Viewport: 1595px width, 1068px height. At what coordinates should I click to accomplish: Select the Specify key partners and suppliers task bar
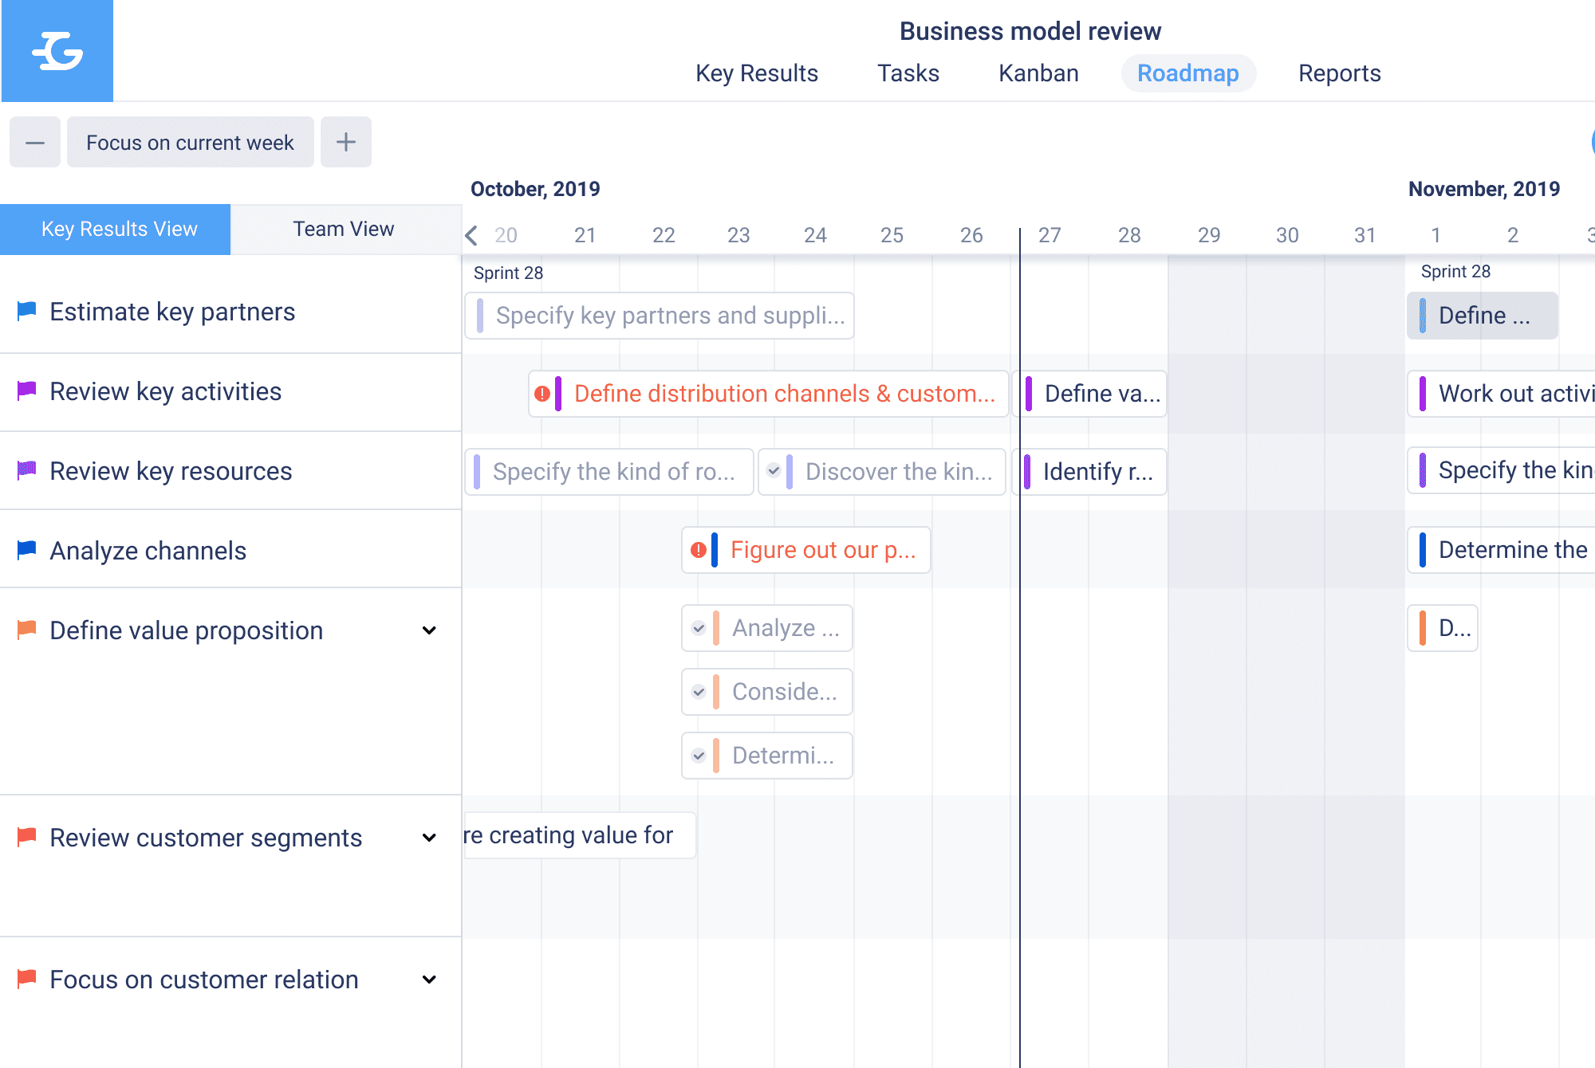pos(660,315)
